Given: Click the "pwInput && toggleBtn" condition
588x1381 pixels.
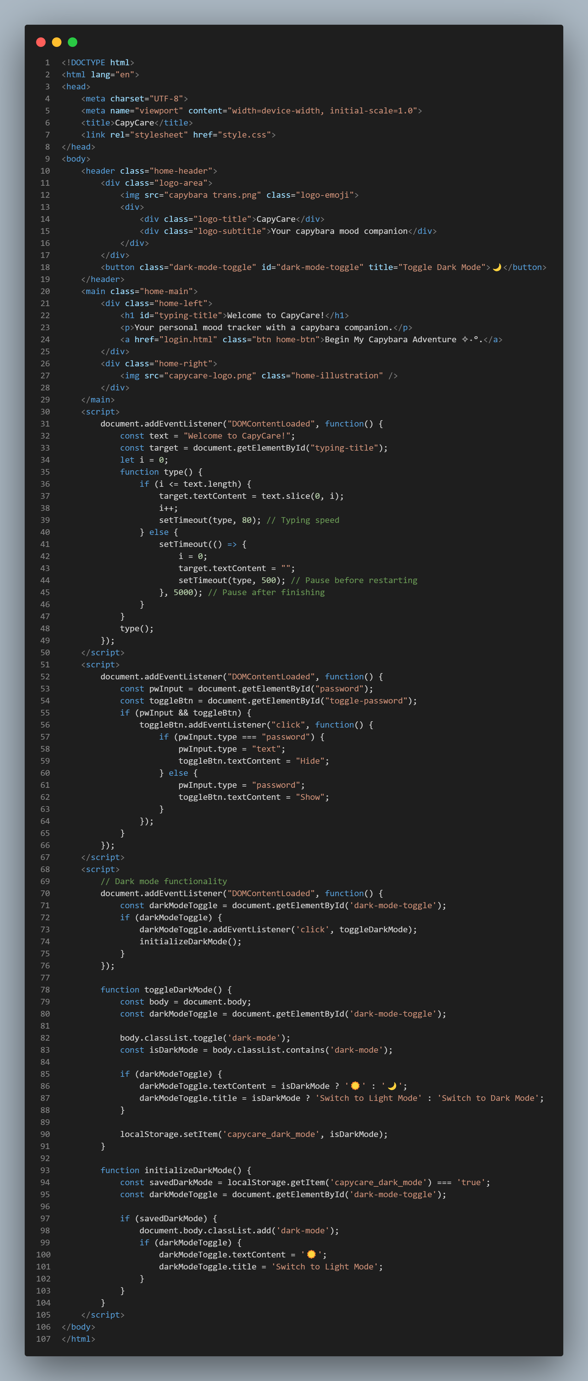Looking at the screenshot, I should [x=188, y=712].
